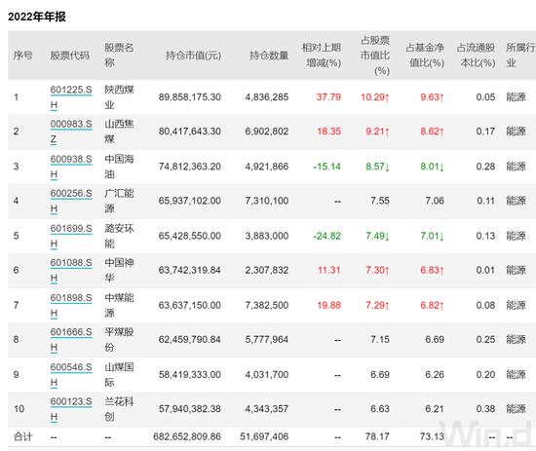The width and height of the screenshot is (536, 451).
Task: Select market value 63,742,319.84
Action: (190, 271)
